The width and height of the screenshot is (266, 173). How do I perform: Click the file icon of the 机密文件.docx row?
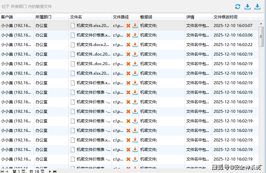coord(73,45)
